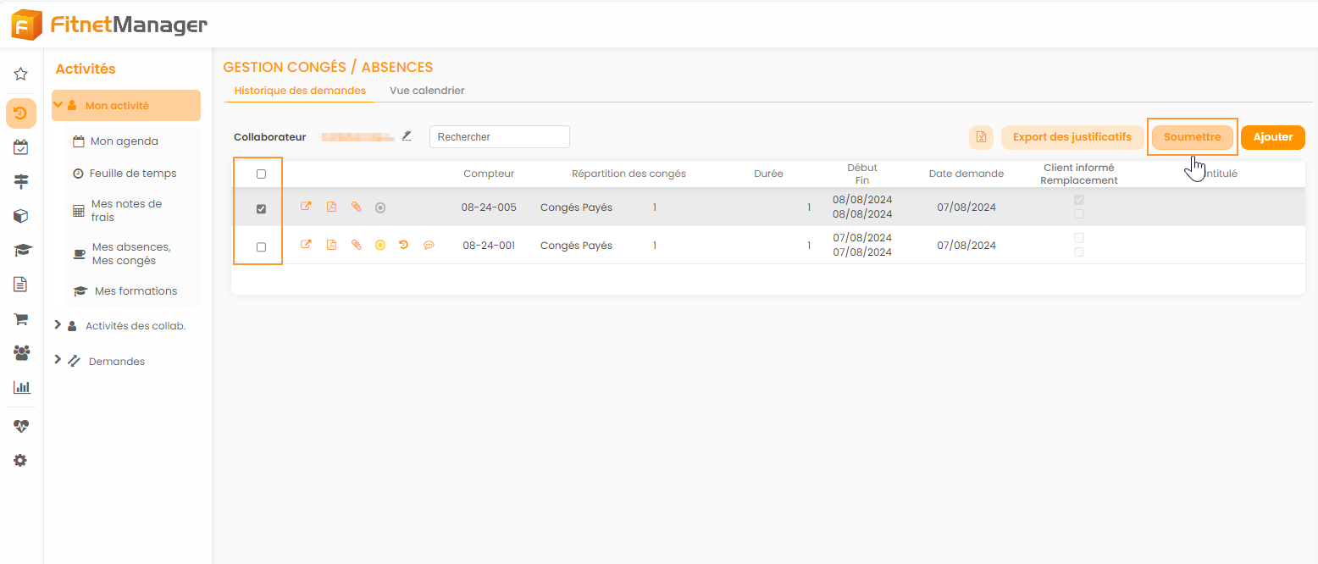The height and width of the screenshot is (564, 1318).
Task: Click the shopping cart sidebar icon
Action: coord(21,319)
